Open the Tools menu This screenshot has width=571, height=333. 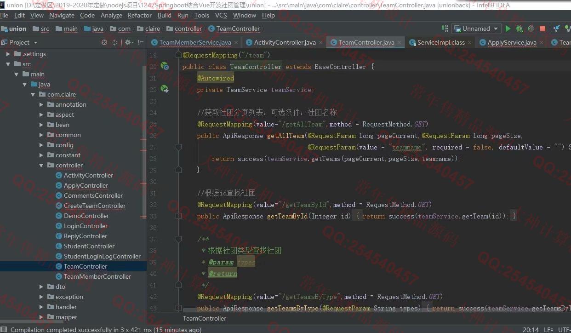202,15
